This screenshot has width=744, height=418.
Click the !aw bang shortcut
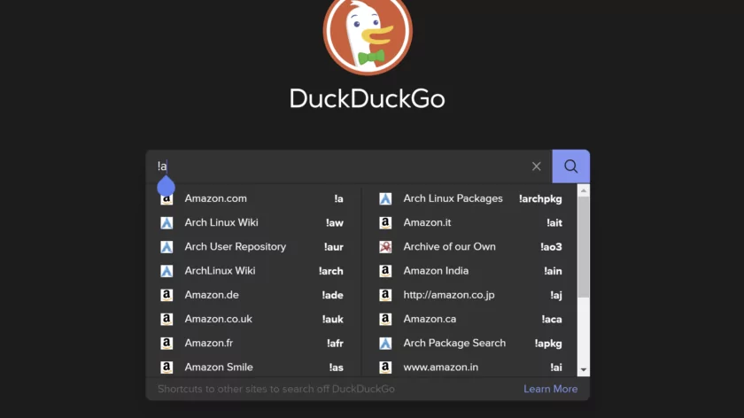click(x=335, y=223)
